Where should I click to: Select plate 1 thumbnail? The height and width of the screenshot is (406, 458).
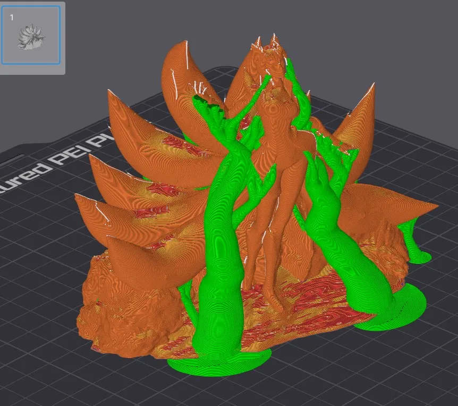coord(31,34)
